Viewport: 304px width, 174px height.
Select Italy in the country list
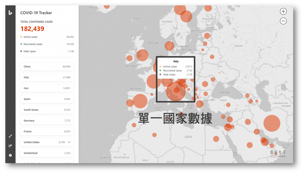pyautogui.click(x=47, y=77)
